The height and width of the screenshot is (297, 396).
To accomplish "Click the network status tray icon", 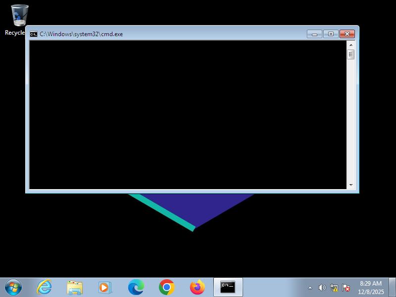I will coord(334,288).
